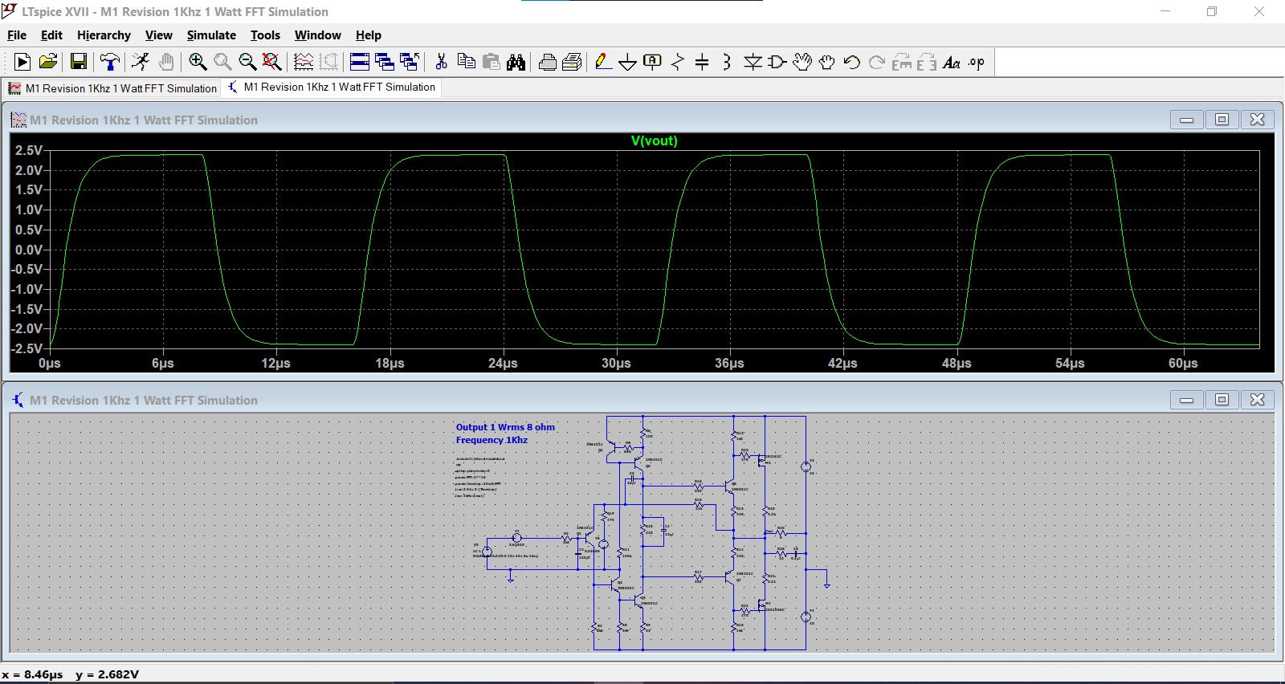The width and height of the screenshot is (1285, 684).
Task: Place a Ground symbol tool
Action: click(x=628, y=62)
